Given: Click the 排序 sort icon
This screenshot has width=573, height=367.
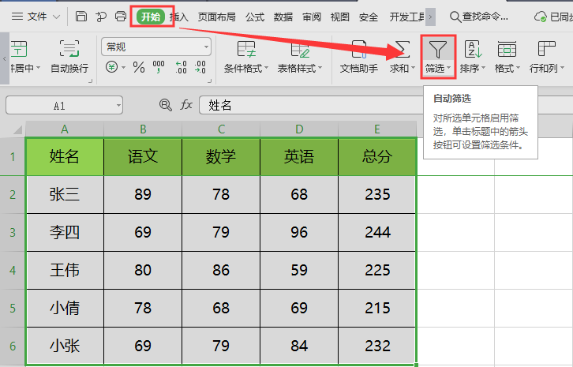Looking at the screenshot, I should click(x=473, y=50).
